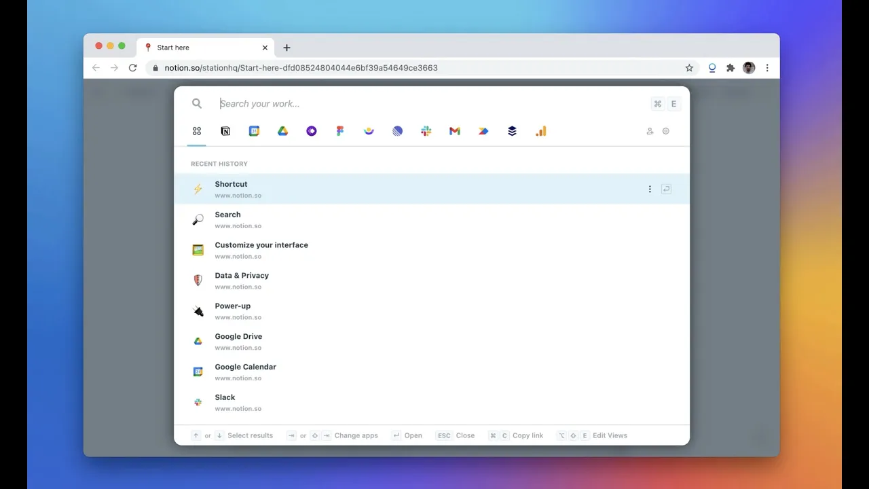Open the Slack history result
This screenshot has height=489, width=869.
pyautogui.click(x=432, y=403)
